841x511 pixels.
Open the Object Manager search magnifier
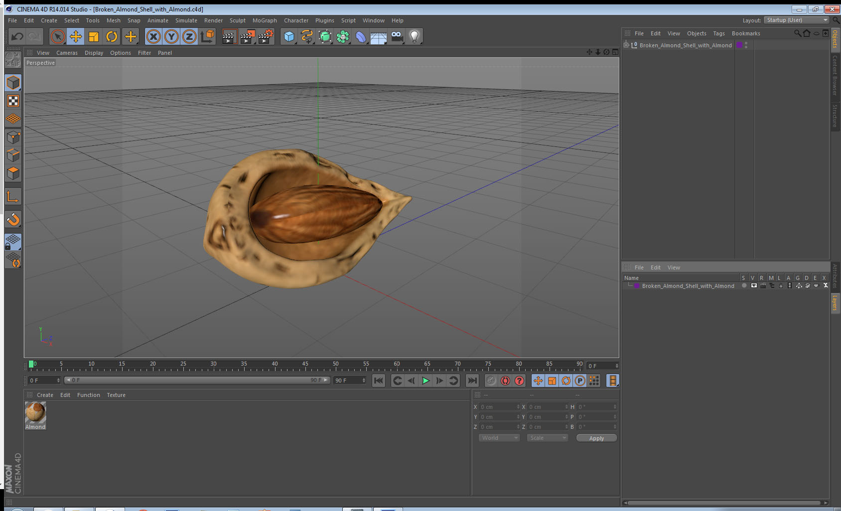coord(798,33)
